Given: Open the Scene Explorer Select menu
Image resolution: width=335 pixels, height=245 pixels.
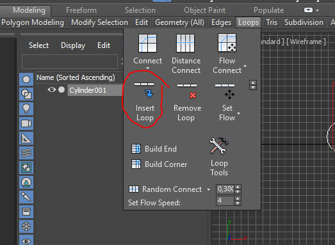Looking at the screenshot, I should (38, 45).
